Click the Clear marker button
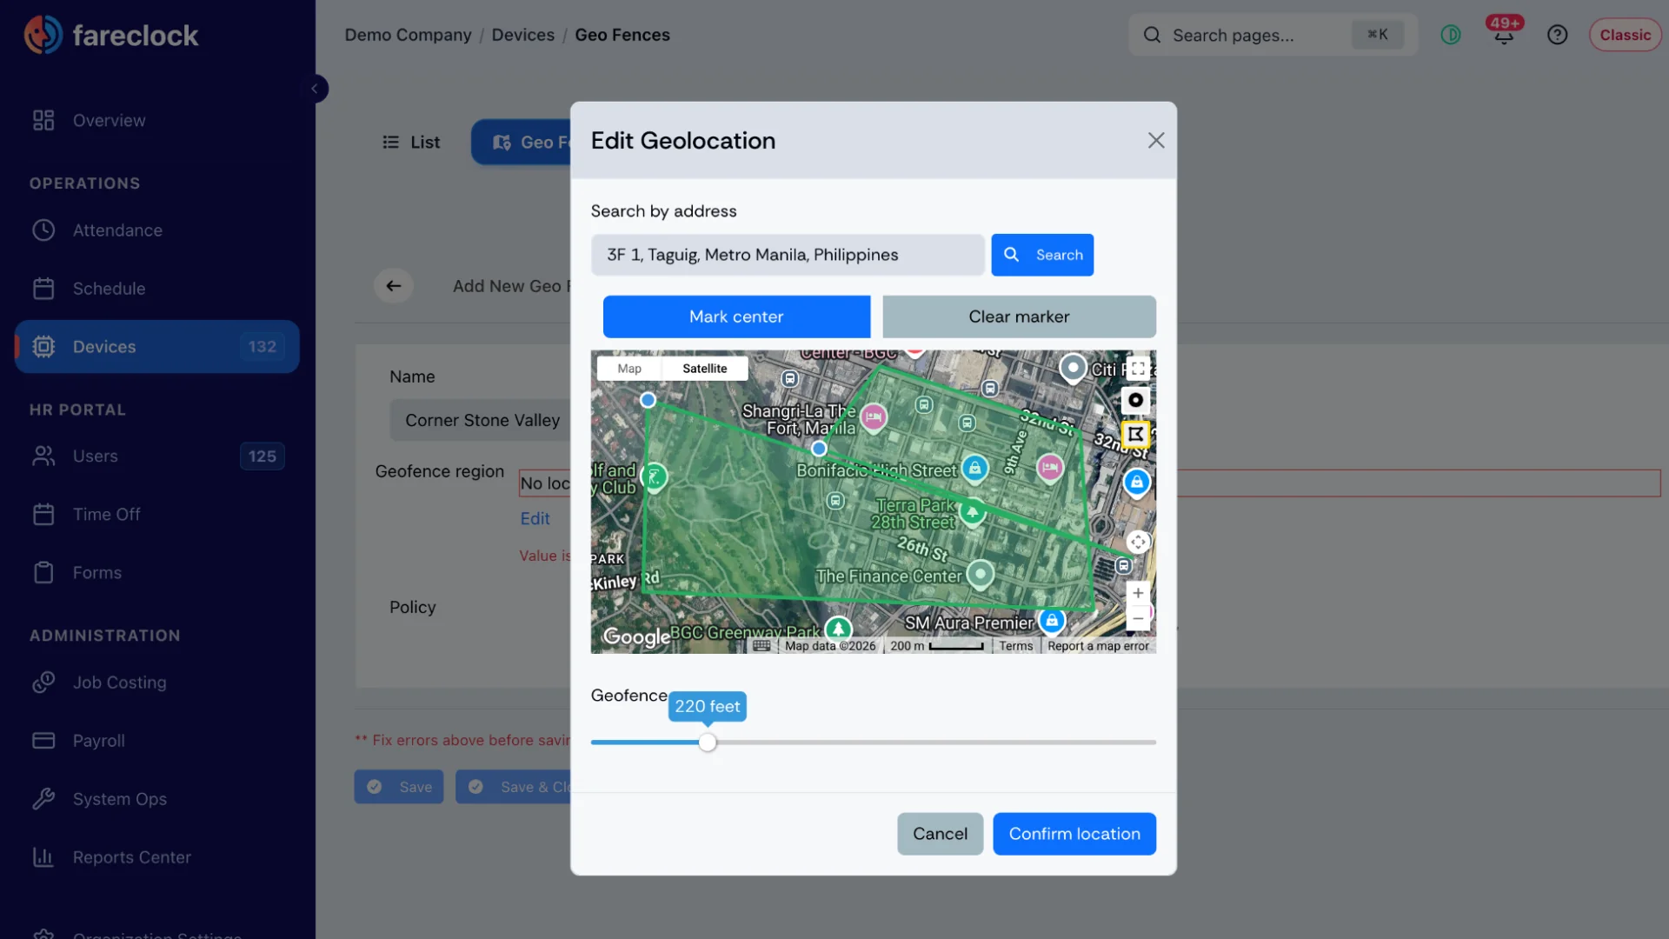This screenshot has height=939, width=1669. coord(1019,316)
